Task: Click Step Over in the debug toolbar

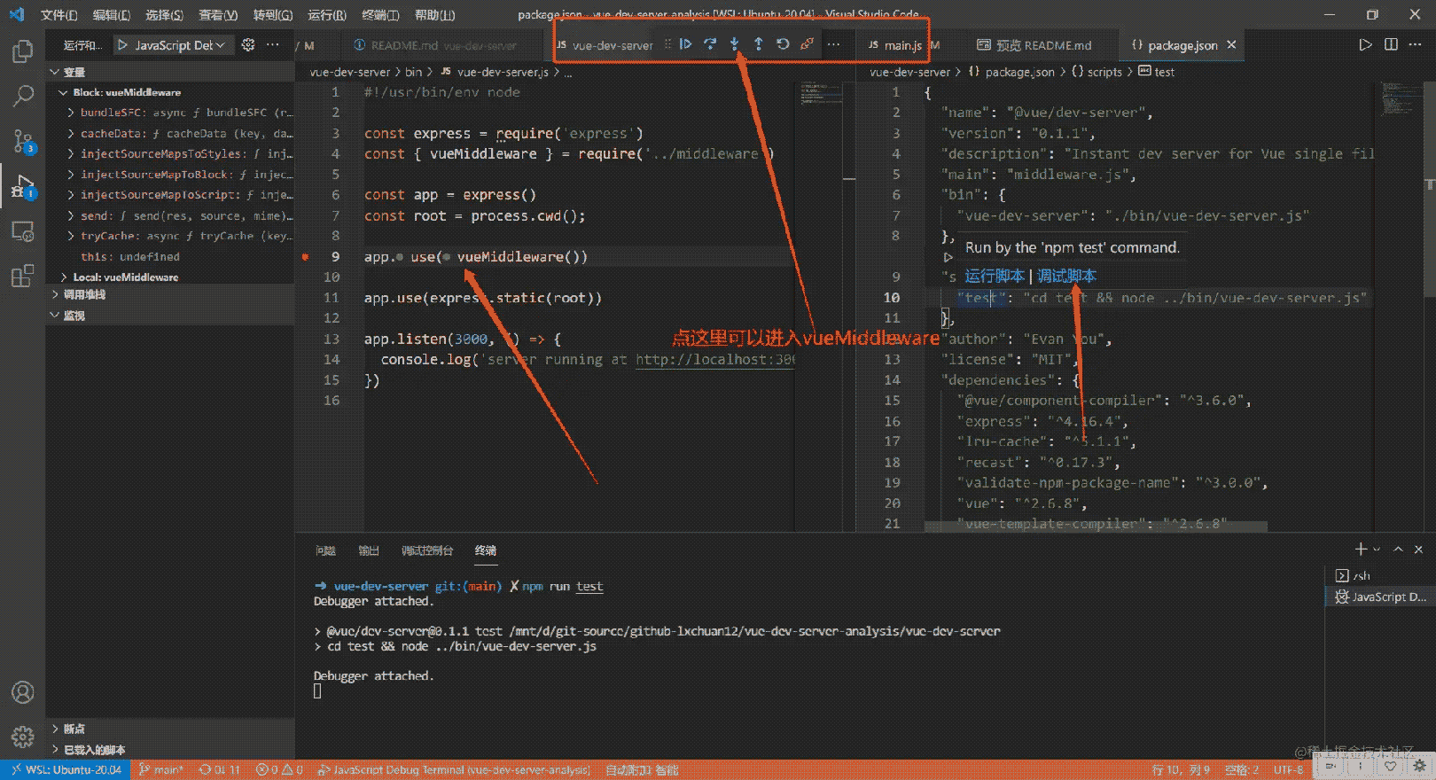Action: click(710, 44)
